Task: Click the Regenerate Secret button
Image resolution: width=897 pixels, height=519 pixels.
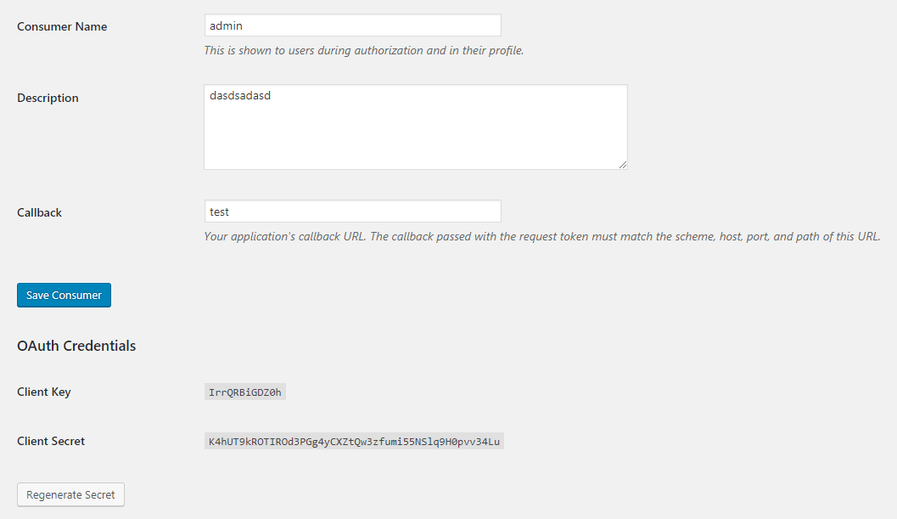Action: [x=70, y=494]
